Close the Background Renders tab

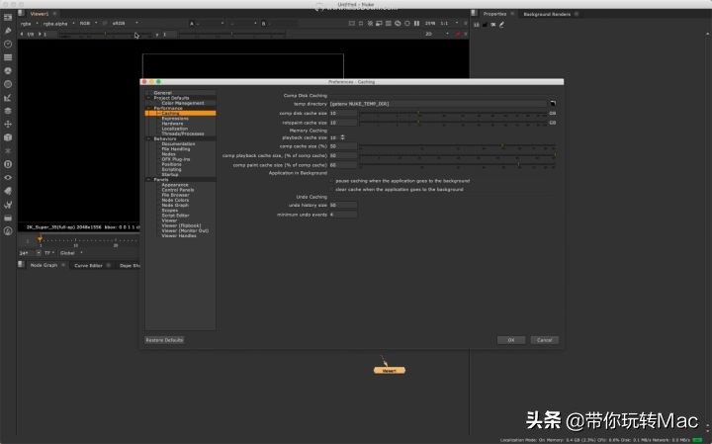[577, 14]
